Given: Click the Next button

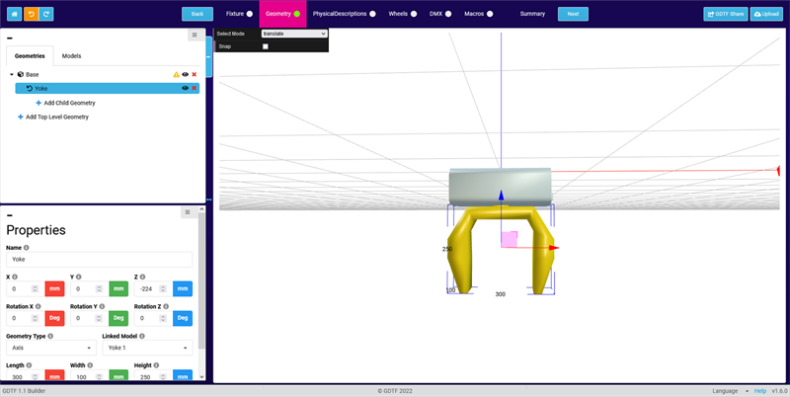Looking at the screenshot, I should click(573, 14).
